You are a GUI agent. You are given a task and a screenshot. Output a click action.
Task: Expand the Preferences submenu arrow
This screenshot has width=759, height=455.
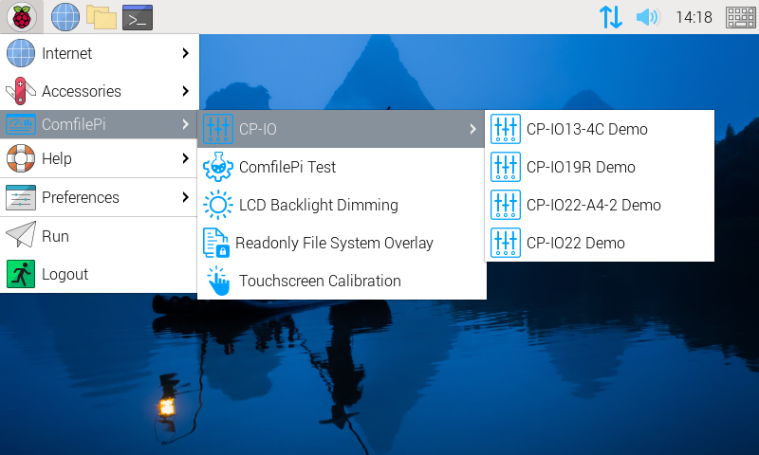[186, 197]
